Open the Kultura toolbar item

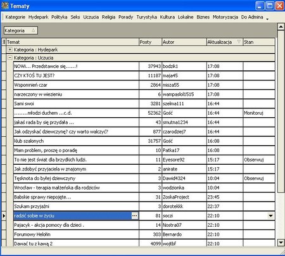167,17
